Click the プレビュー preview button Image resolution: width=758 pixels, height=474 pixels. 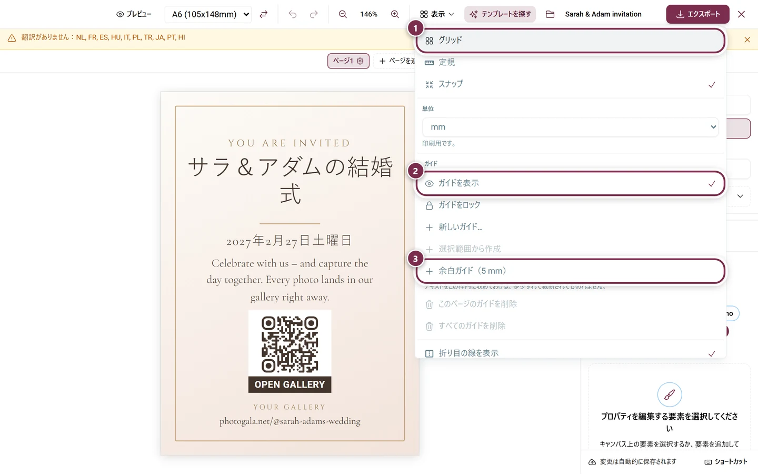(134, 14)
